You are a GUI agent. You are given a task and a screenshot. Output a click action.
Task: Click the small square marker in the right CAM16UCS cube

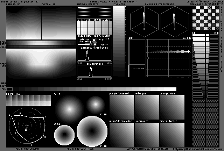pos(175,29)
